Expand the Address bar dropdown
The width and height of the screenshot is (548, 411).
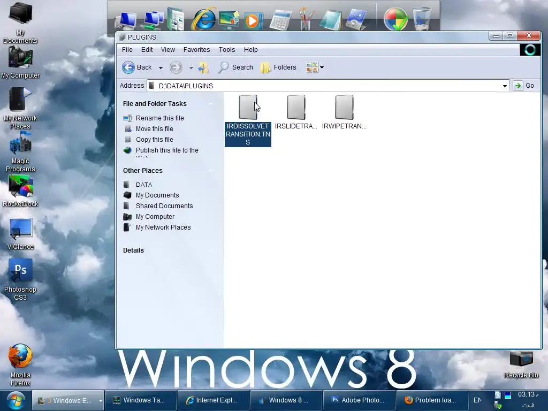[x=505, y=86]
